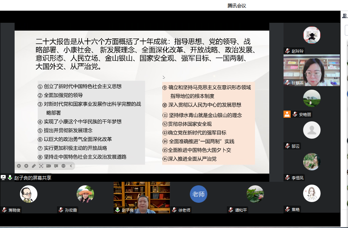
Task: Click the screen share icon beside 赵子良的屏幕共享
Action: [3, 177]
